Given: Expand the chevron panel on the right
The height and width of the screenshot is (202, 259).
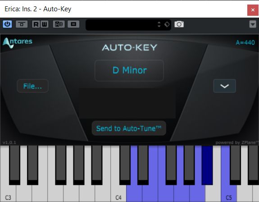Looking at the screenshot, I should pyautogui.click(x=225, y=86).
